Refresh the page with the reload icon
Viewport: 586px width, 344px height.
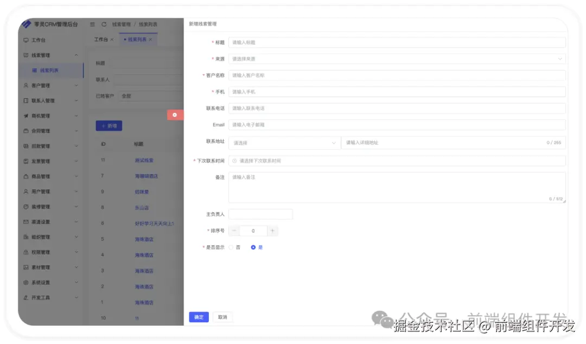pos(104,24)
